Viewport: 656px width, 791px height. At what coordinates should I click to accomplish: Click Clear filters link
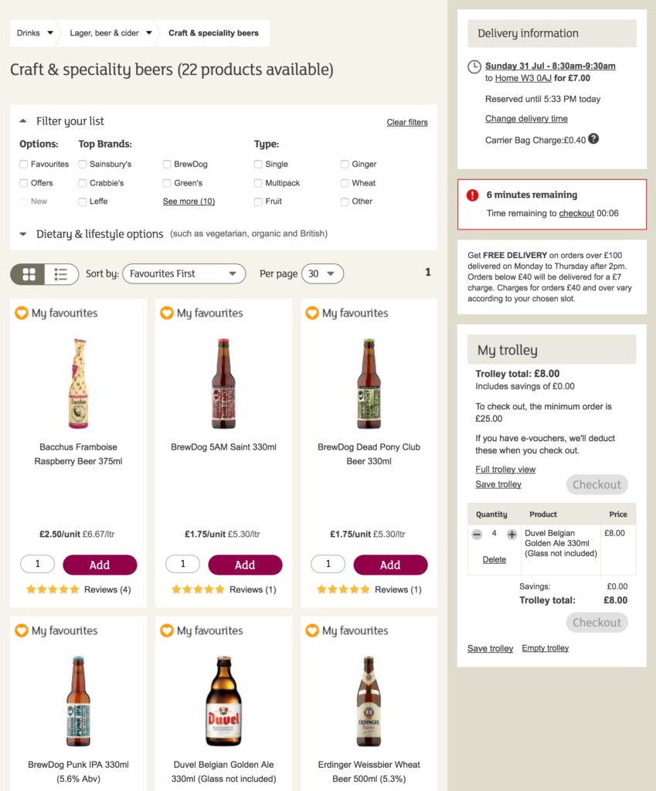point(407,122)
